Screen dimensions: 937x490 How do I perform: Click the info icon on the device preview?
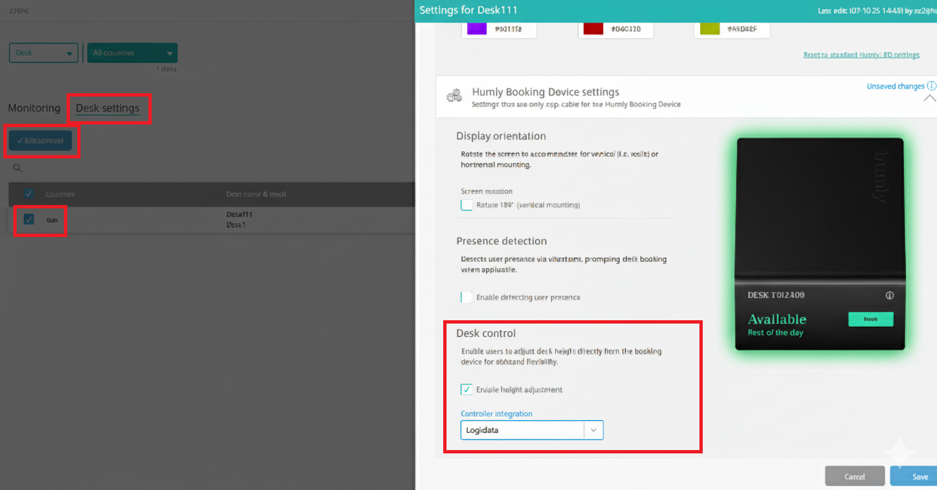[890, 295]
